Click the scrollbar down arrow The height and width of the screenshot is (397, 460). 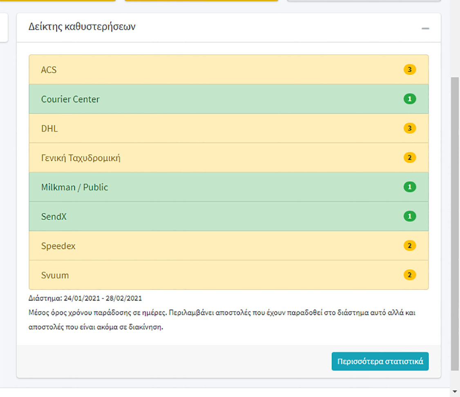pyautogui.click(x=455, y=392)
